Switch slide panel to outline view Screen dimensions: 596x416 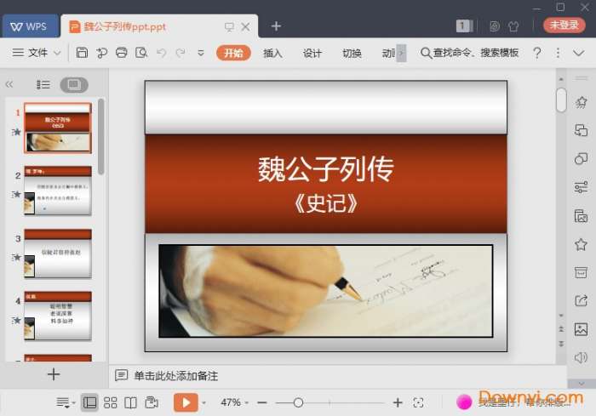(x=43, y=84)
